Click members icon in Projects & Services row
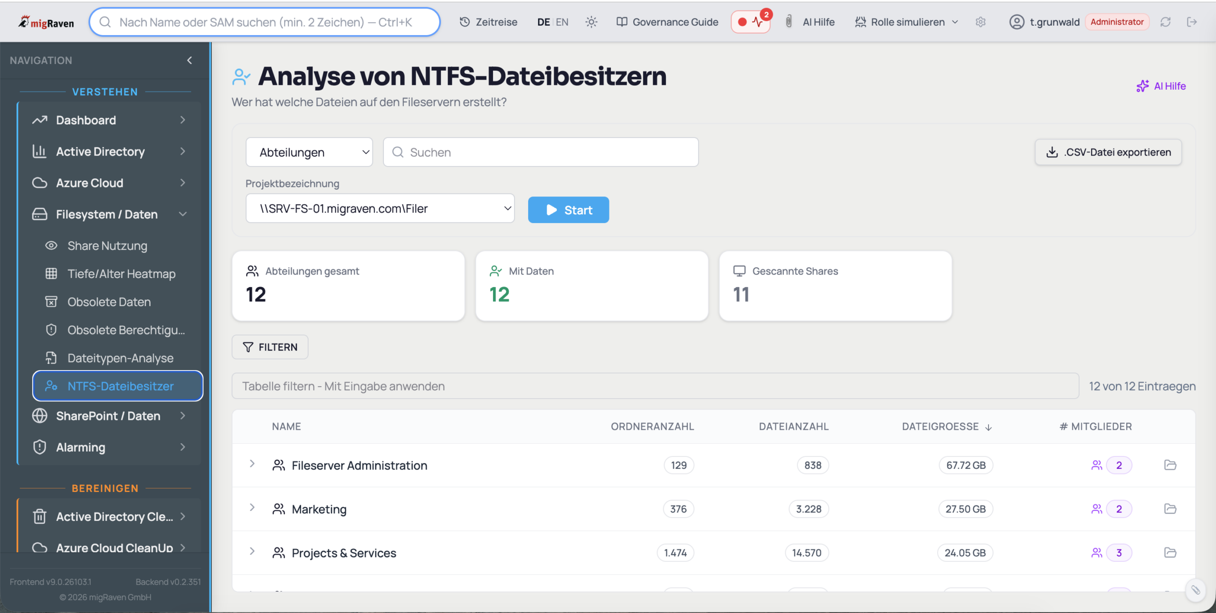This screenshot has height=613, width=1216. [1097, 553]
